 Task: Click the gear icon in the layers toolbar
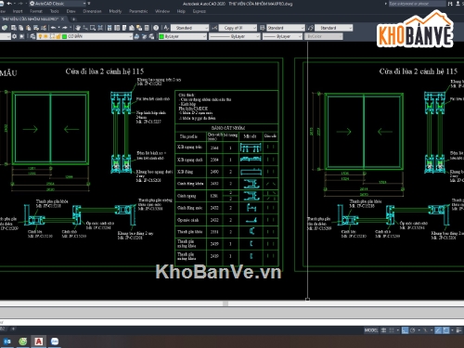tap(15, 36)
